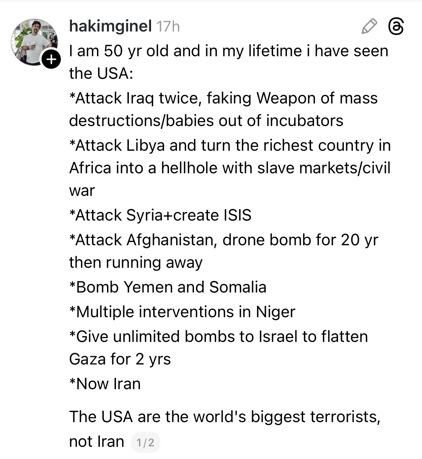Click the "Attack Iraq twice" bullet line

click(223, 98)
